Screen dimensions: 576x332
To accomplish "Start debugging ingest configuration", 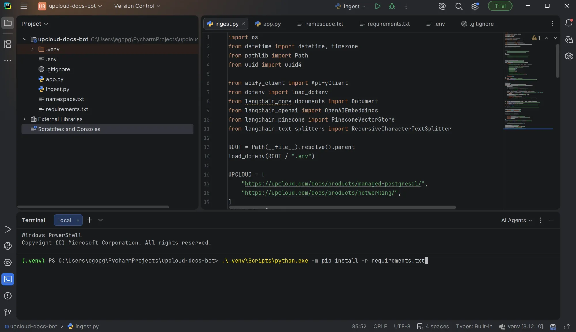I will [392, 6].
